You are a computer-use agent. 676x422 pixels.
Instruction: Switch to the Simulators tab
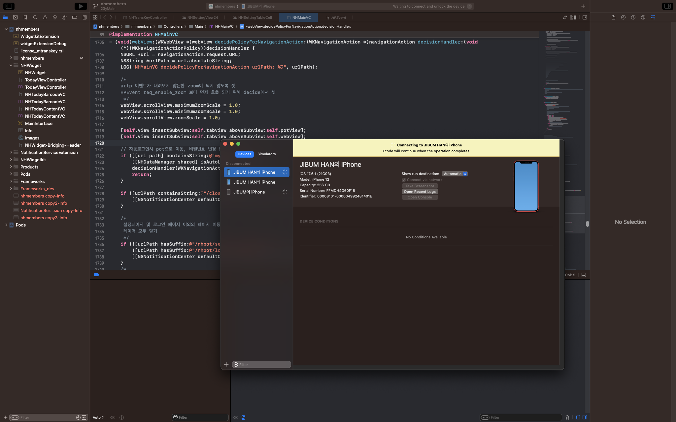pos(266,154)
